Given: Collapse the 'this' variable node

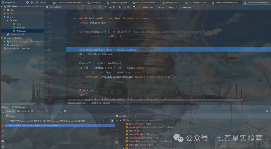Looking at the screenshot, I should [120, 120].
